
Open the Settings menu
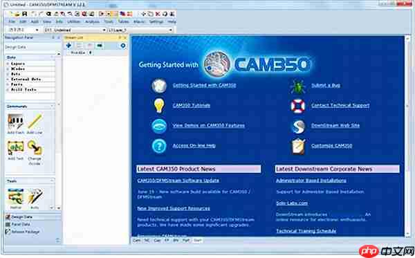click(x=156, y=21)
